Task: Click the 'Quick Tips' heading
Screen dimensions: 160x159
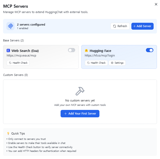Action: tap(18, 133)
